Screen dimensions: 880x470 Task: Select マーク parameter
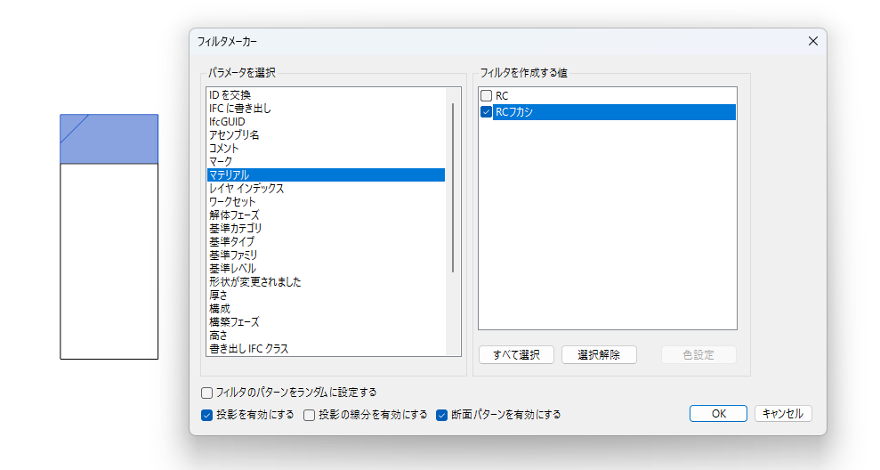click(326, 162)
